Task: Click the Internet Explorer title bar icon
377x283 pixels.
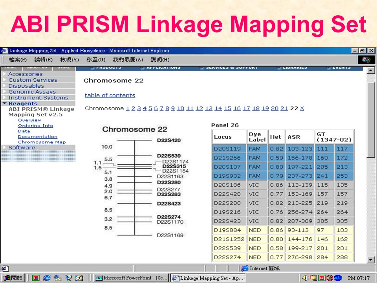Action: coord(4,51)
